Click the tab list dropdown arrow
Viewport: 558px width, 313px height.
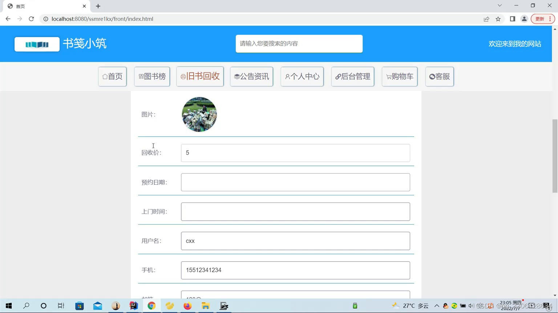[x=499, y=6]
